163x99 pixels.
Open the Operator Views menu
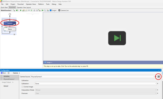coord(31,4)
